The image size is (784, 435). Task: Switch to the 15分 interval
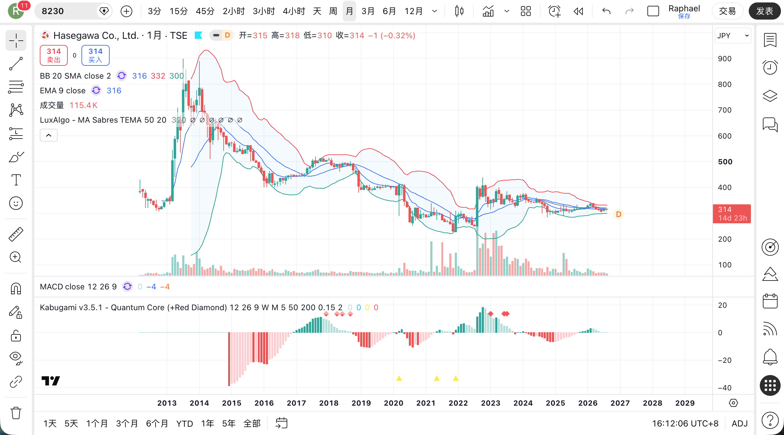[179, 11]
